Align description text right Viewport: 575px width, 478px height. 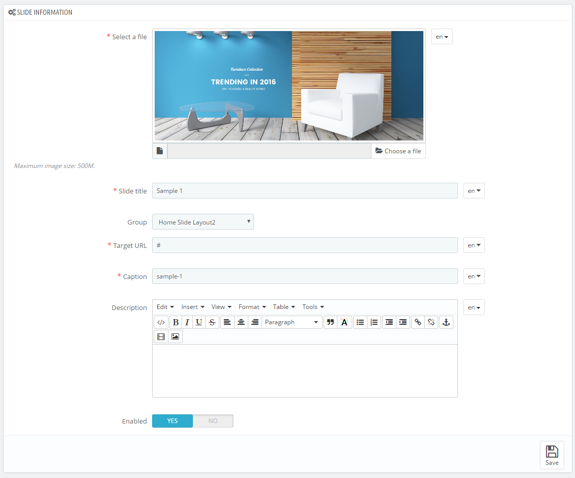255,322
